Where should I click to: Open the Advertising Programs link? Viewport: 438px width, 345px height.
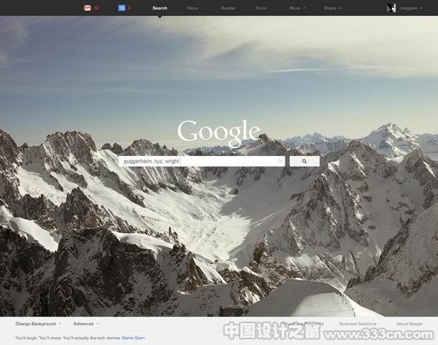[302, 324]
